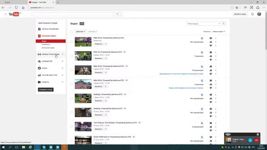Open arrow next to Изменить on FIFA 16
Viewport: 267px width, 150px height.
106,58
